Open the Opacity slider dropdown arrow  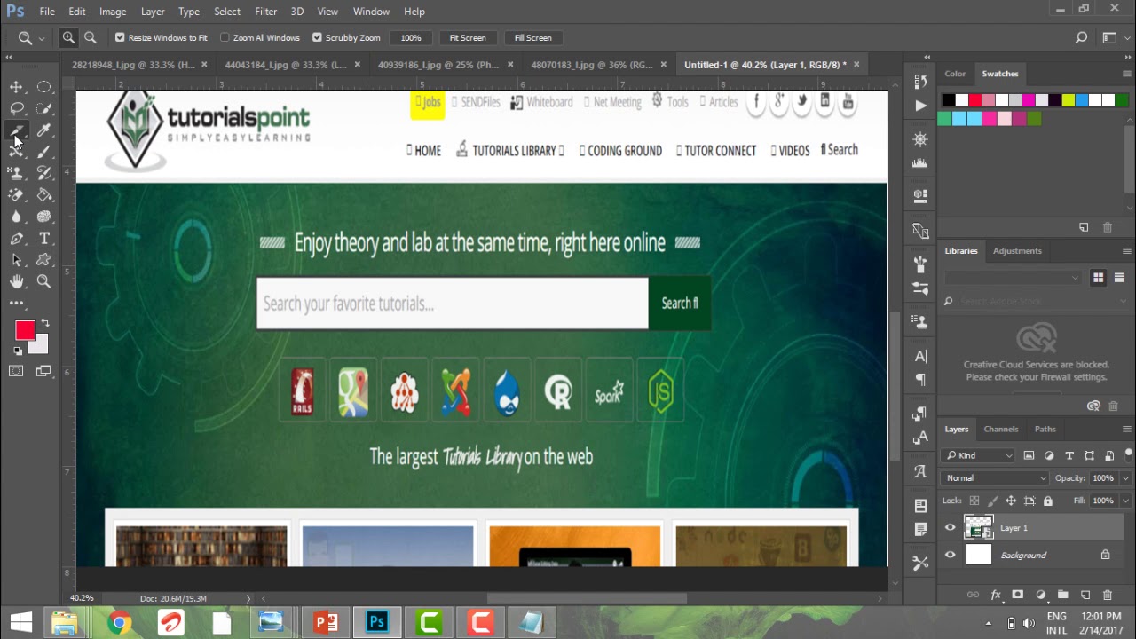[x=1124, y=478]
